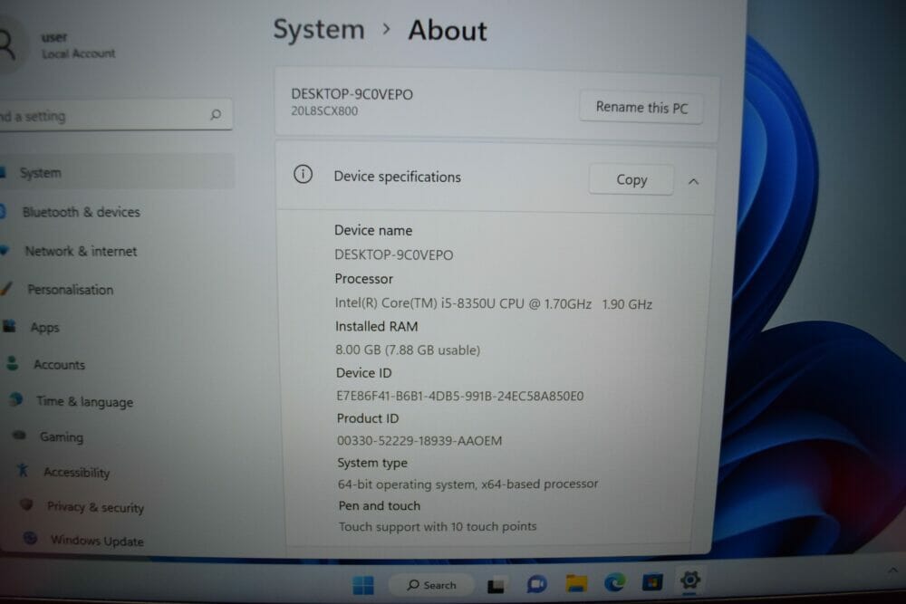Open File Explorer from the taskbar

pyautogui.click(x=576, y=583)
